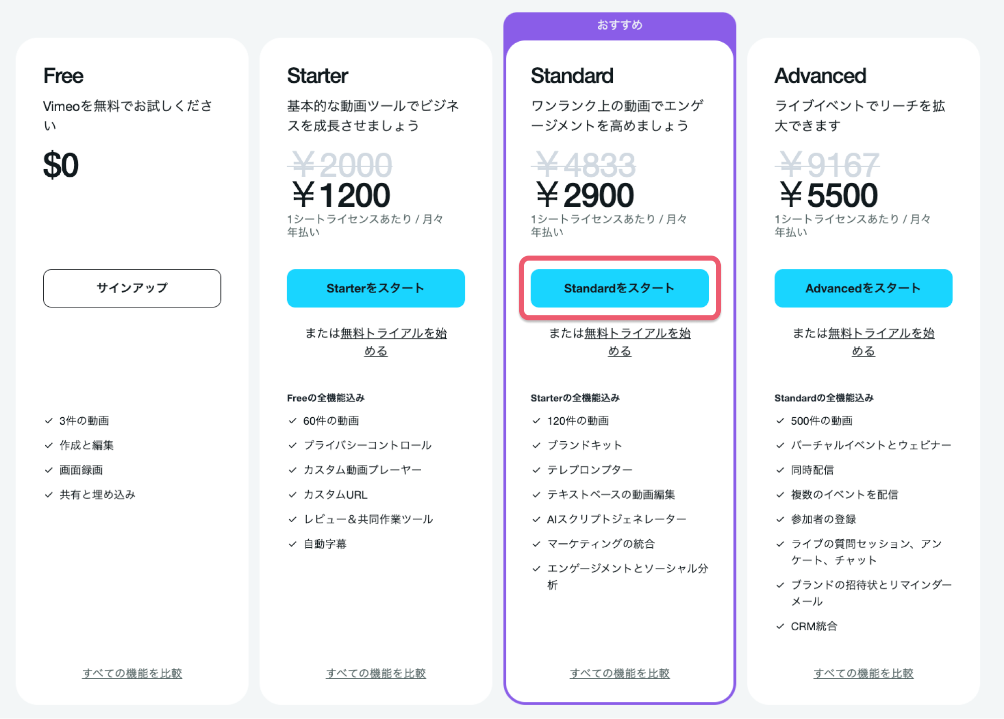The width and height of the screenshot is (1004, 719).
Task: Click the Starter plan heading
Action: tap(317, 76)
